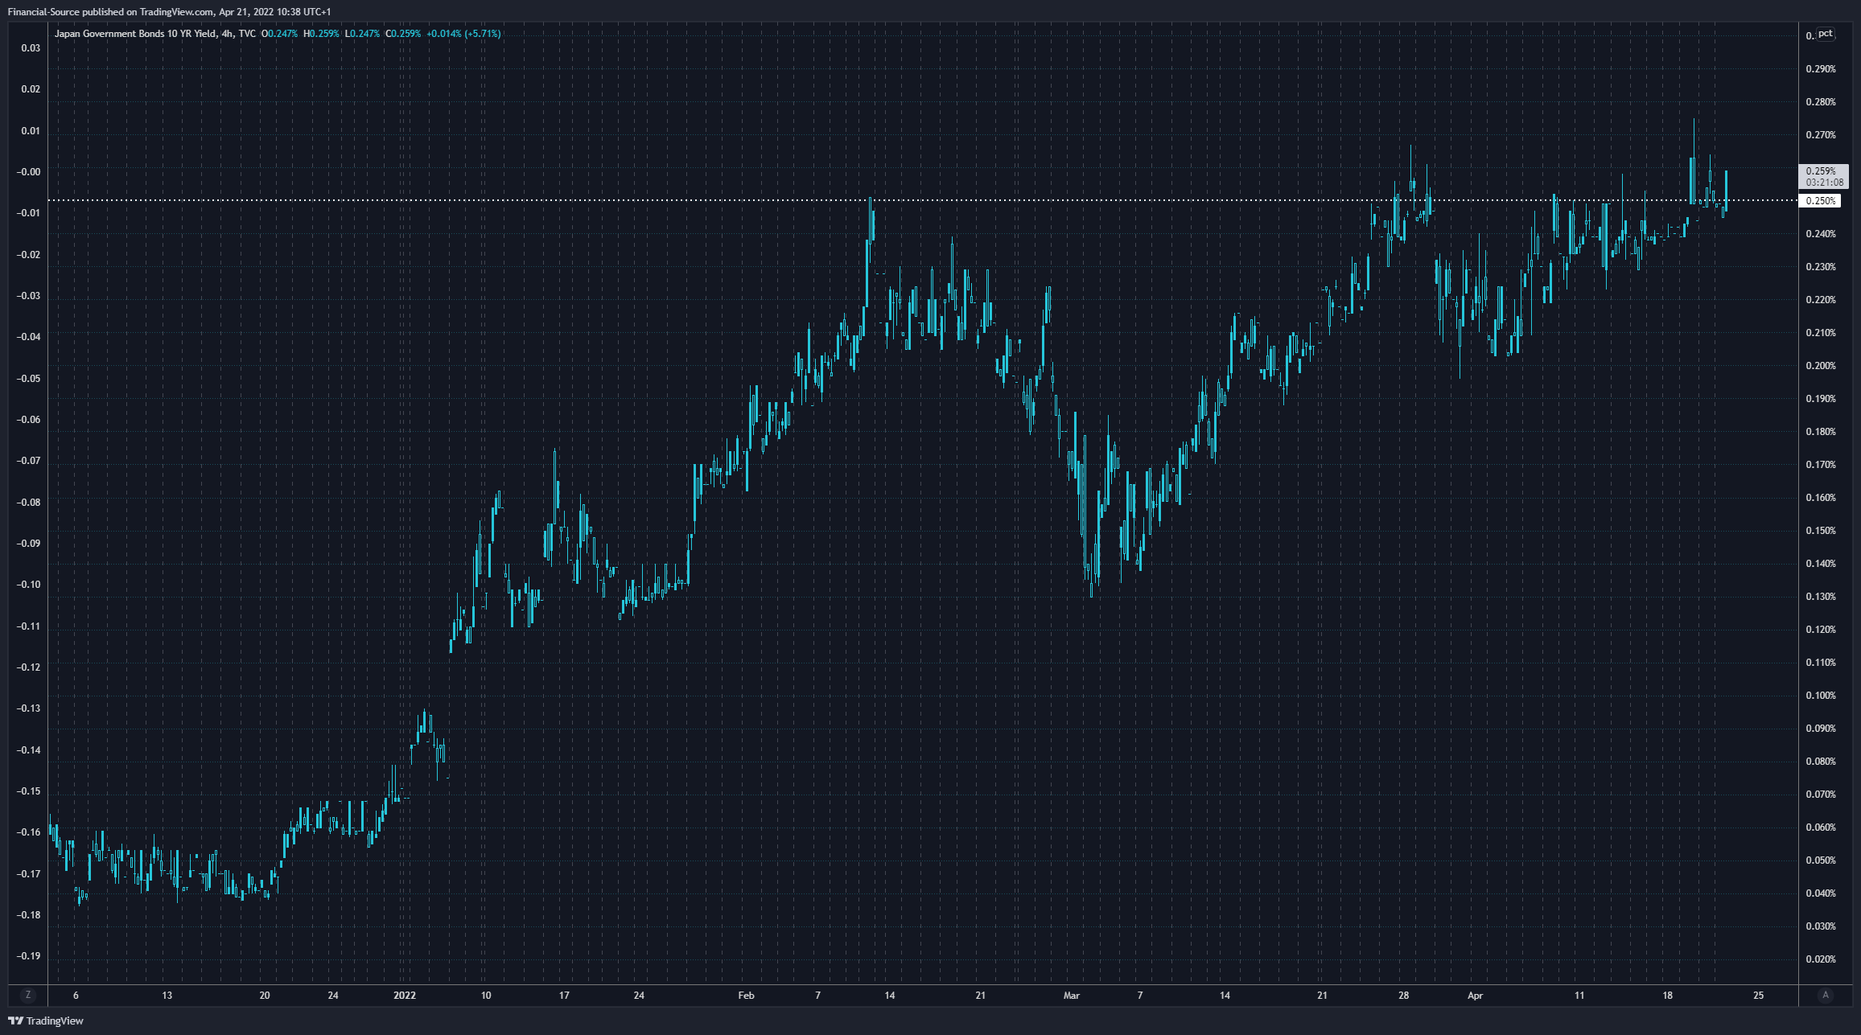The image size is (1861, 1035).
Task: Click the TVC source label in the legend
Action: click(247, 34)
